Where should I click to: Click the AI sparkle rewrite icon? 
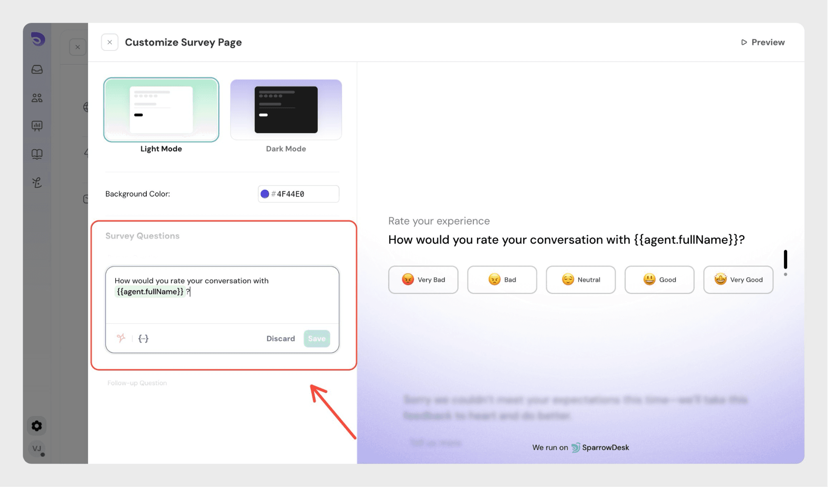(121, 338)
